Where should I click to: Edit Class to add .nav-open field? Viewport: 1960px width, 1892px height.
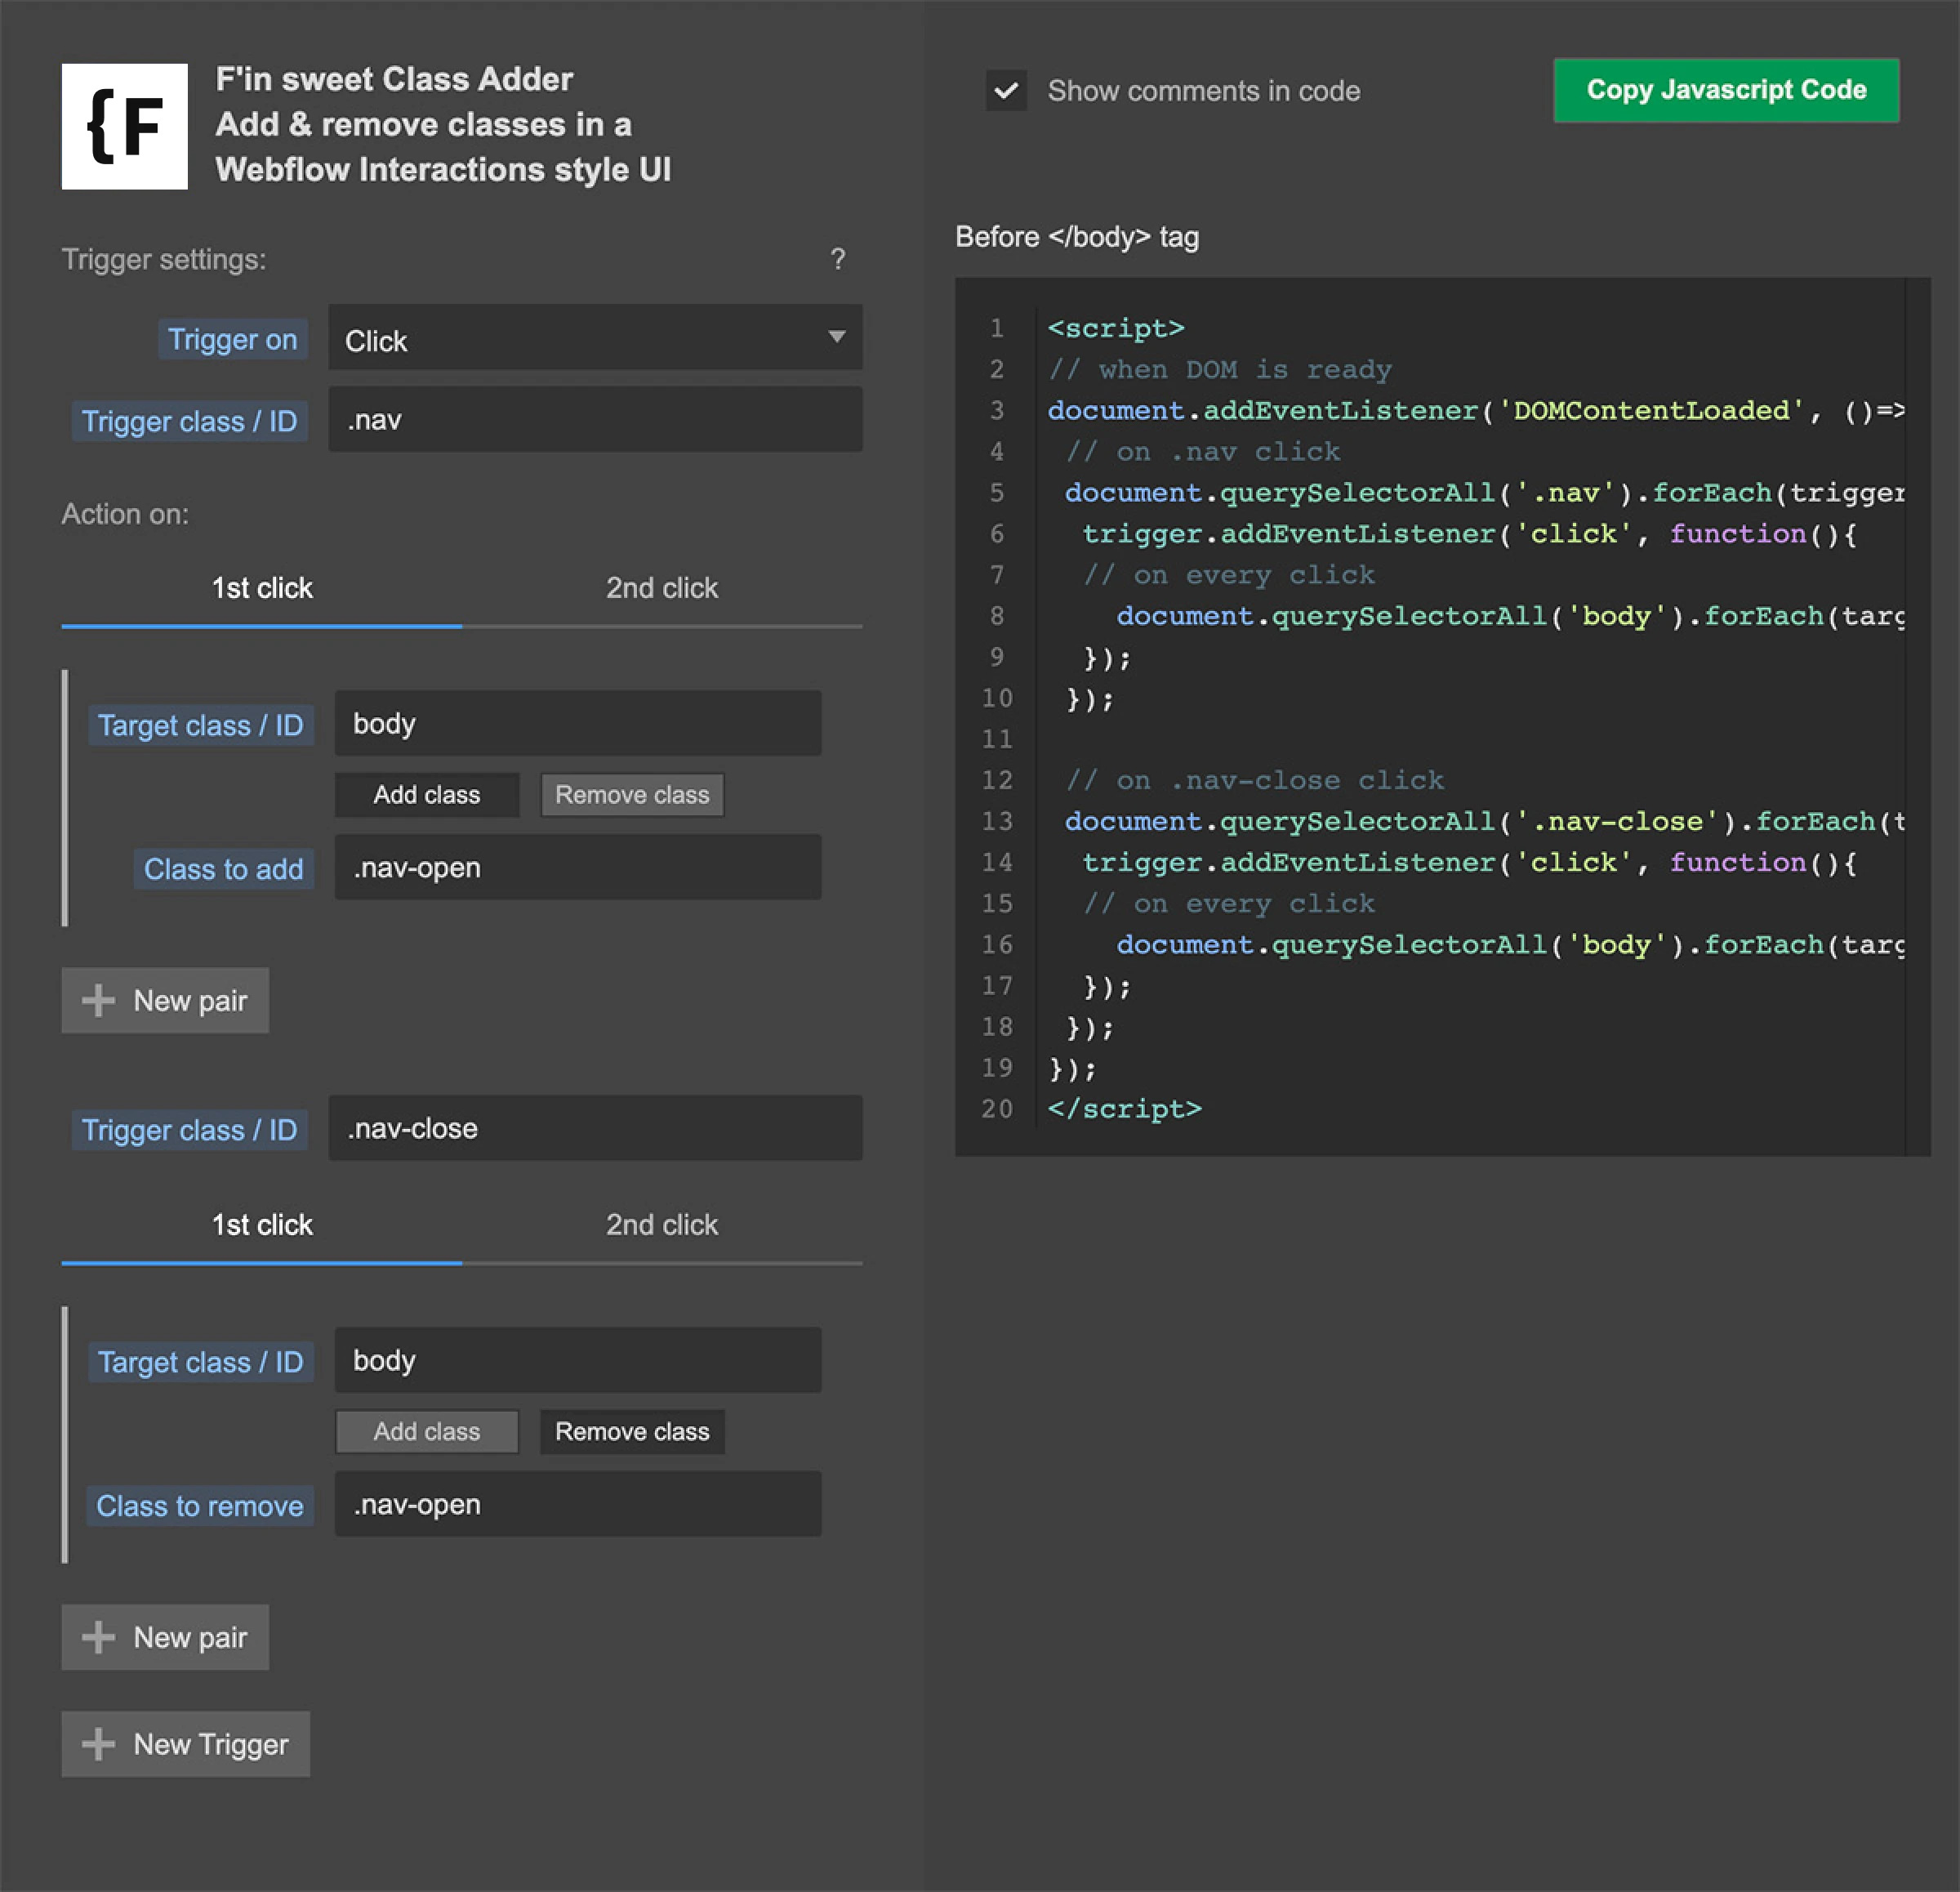(577, 868)
